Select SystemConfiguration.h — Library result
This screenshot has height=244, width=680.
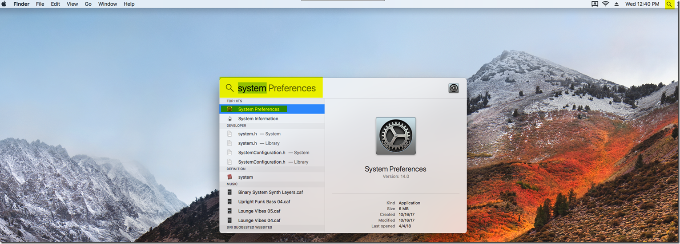272,162
